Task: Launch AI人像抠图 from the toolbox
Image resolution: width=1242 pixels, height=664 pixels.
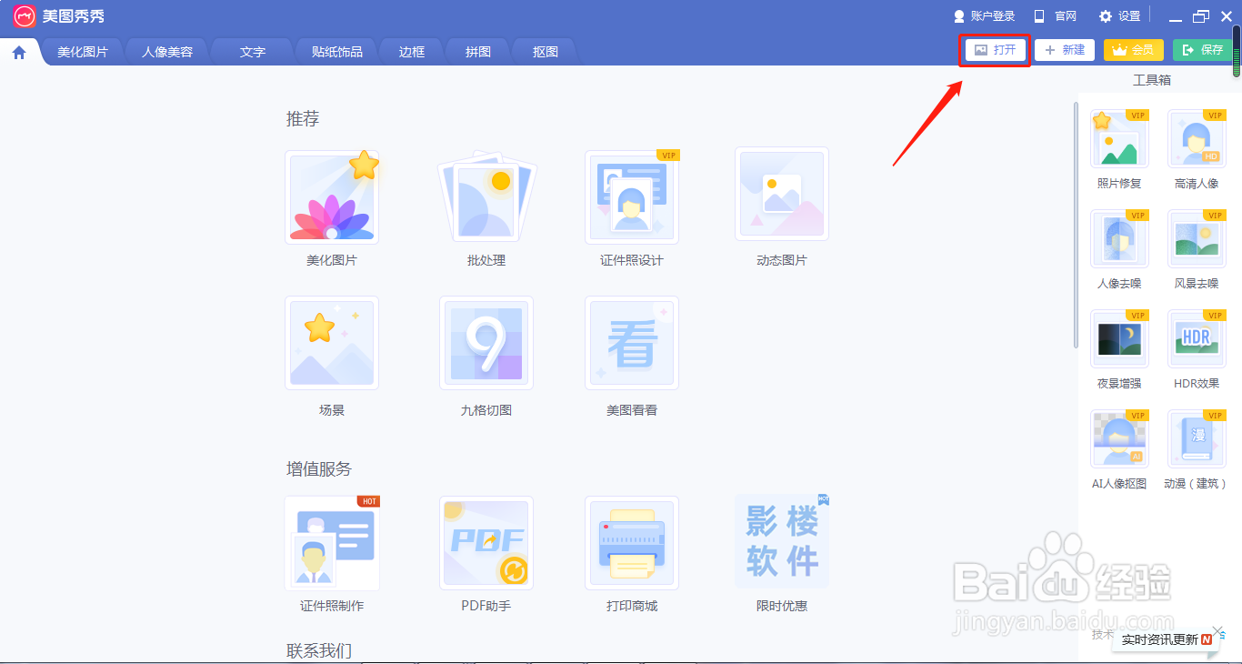Action: pyautogui.click(x=1119, y=439)
